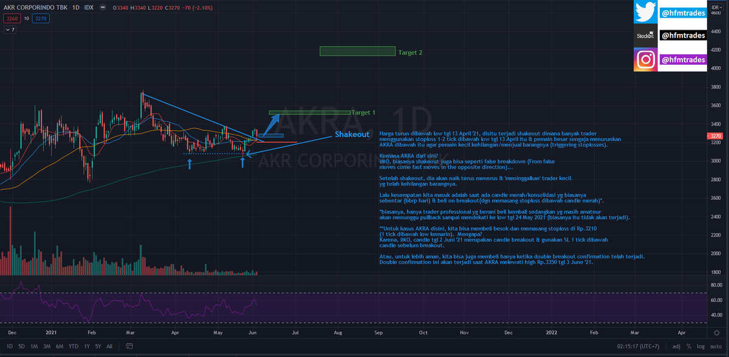The image size is (729, 357).
Task: Toggle auto scale mode
Action: click(716, 346)
